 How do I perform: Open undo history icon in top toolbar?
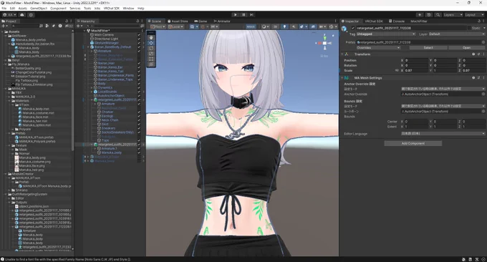coord(429,14)
